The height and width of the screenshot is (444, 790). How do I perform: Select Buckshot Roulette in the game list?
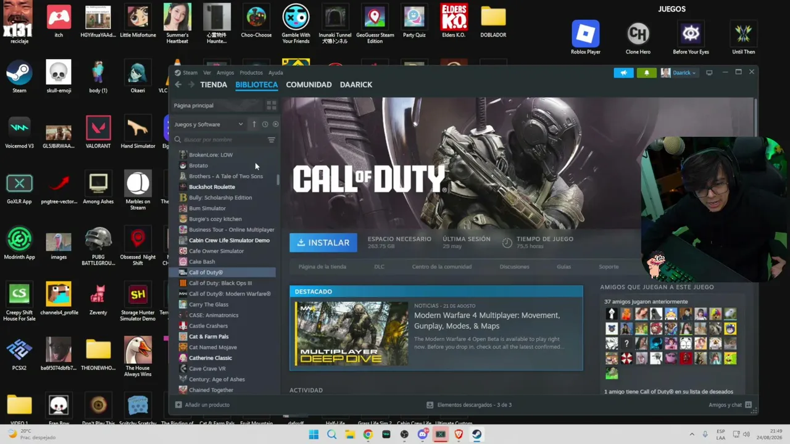(x=212, y=187)
